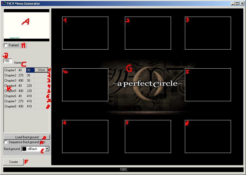Click the value 30 in the Chapter3 row
Screen dimensions: 246x175
pyautogui.click(x=30, y=81)
